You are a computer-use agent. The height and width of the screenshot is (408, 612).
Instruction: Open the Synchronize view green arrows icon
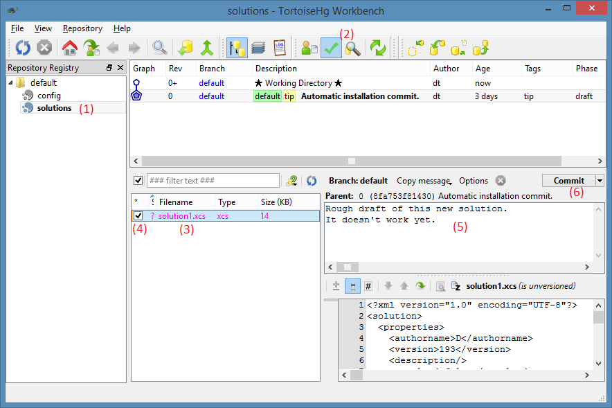click(x=378, y=48)
